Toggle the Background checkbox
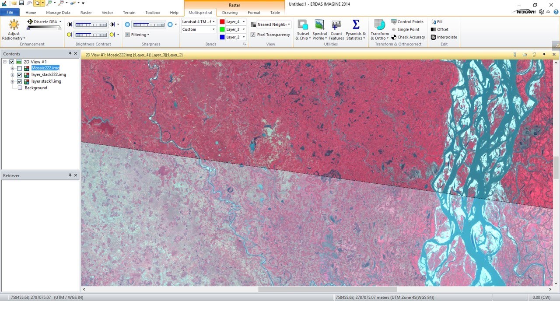This screenshot has width=560, height=315. 20,88
